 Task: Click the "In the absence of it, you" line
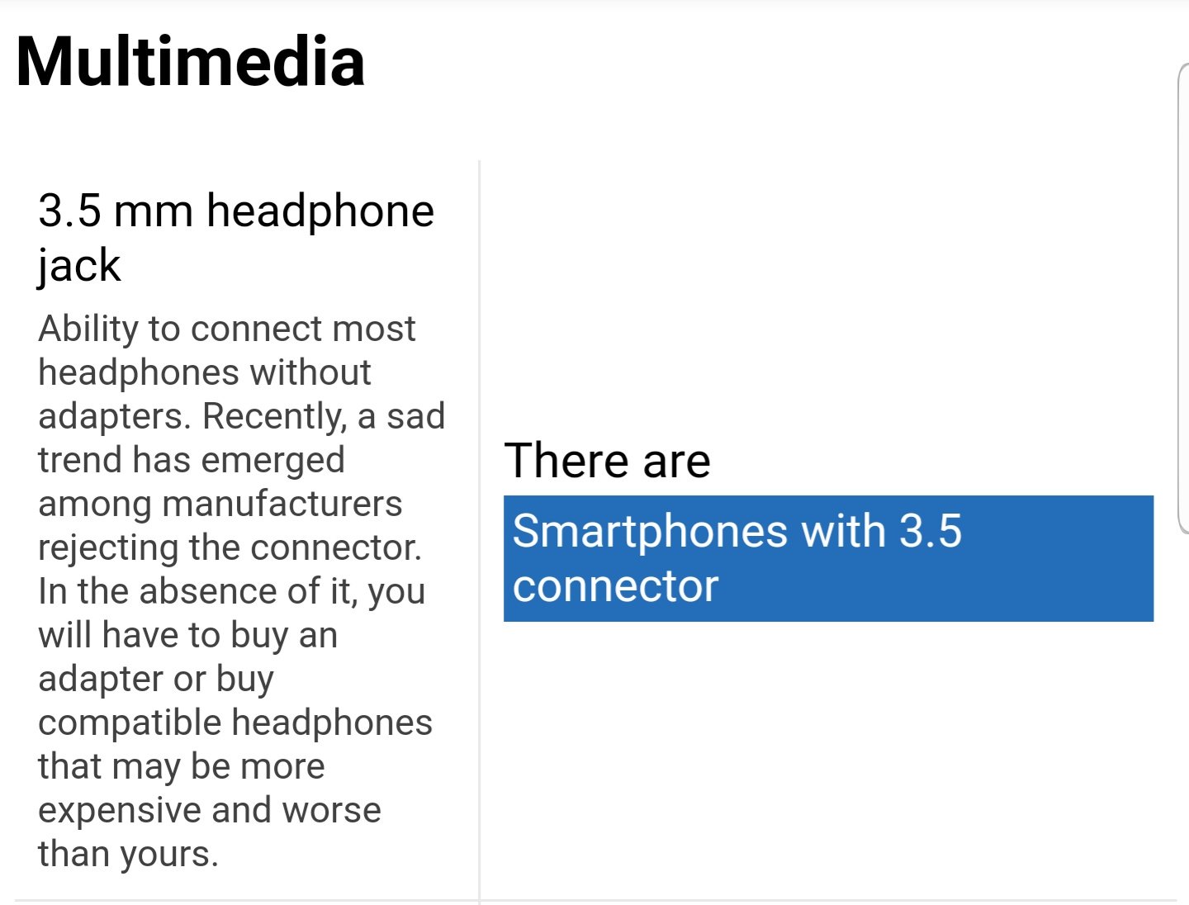coord(231,591)
